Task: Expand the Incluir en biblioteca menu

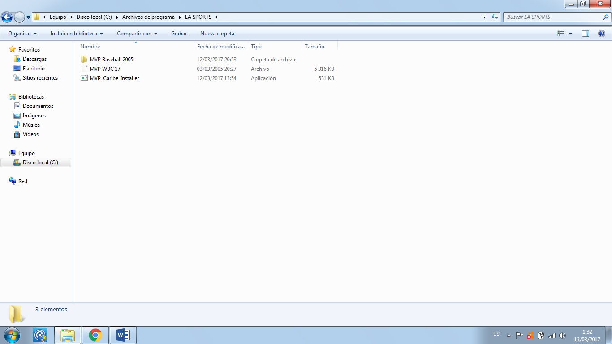Action: point(77,34)
